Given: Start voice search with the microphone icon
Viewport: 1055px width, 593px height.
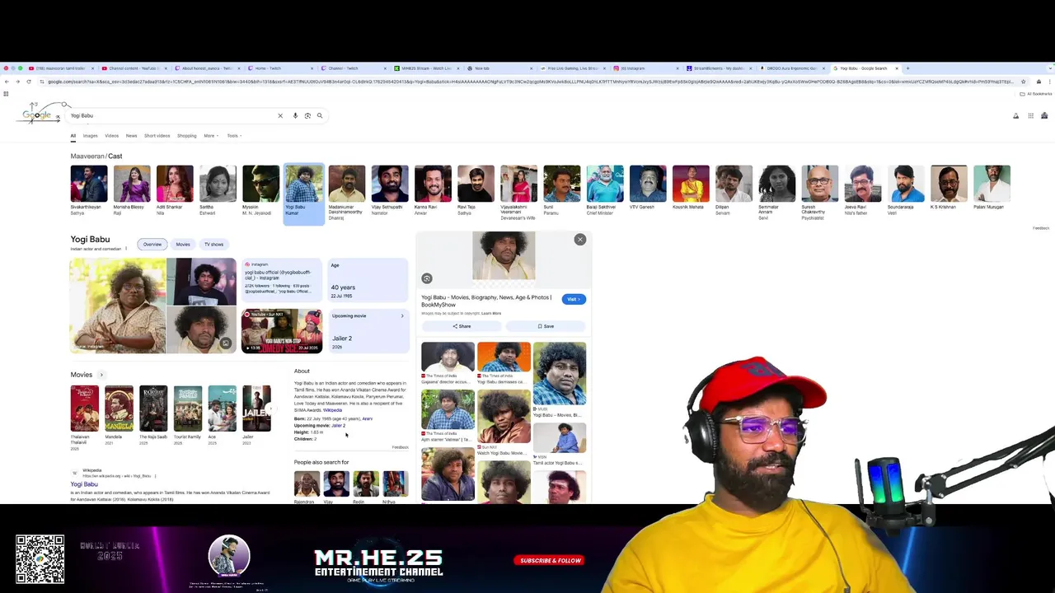Looking at the screenshot, I should pos(295,115).
